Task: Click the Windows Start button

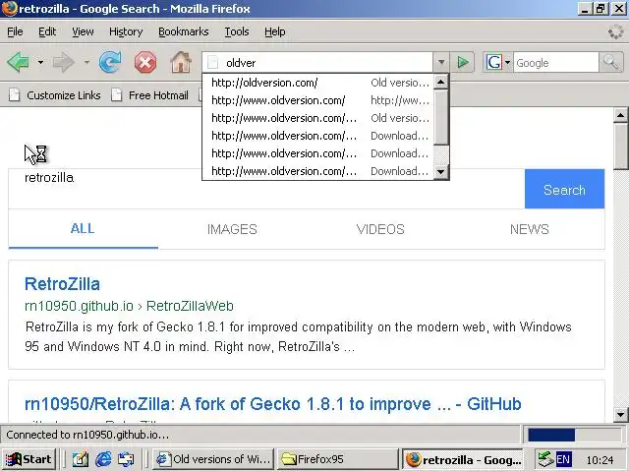Action: 29,459
